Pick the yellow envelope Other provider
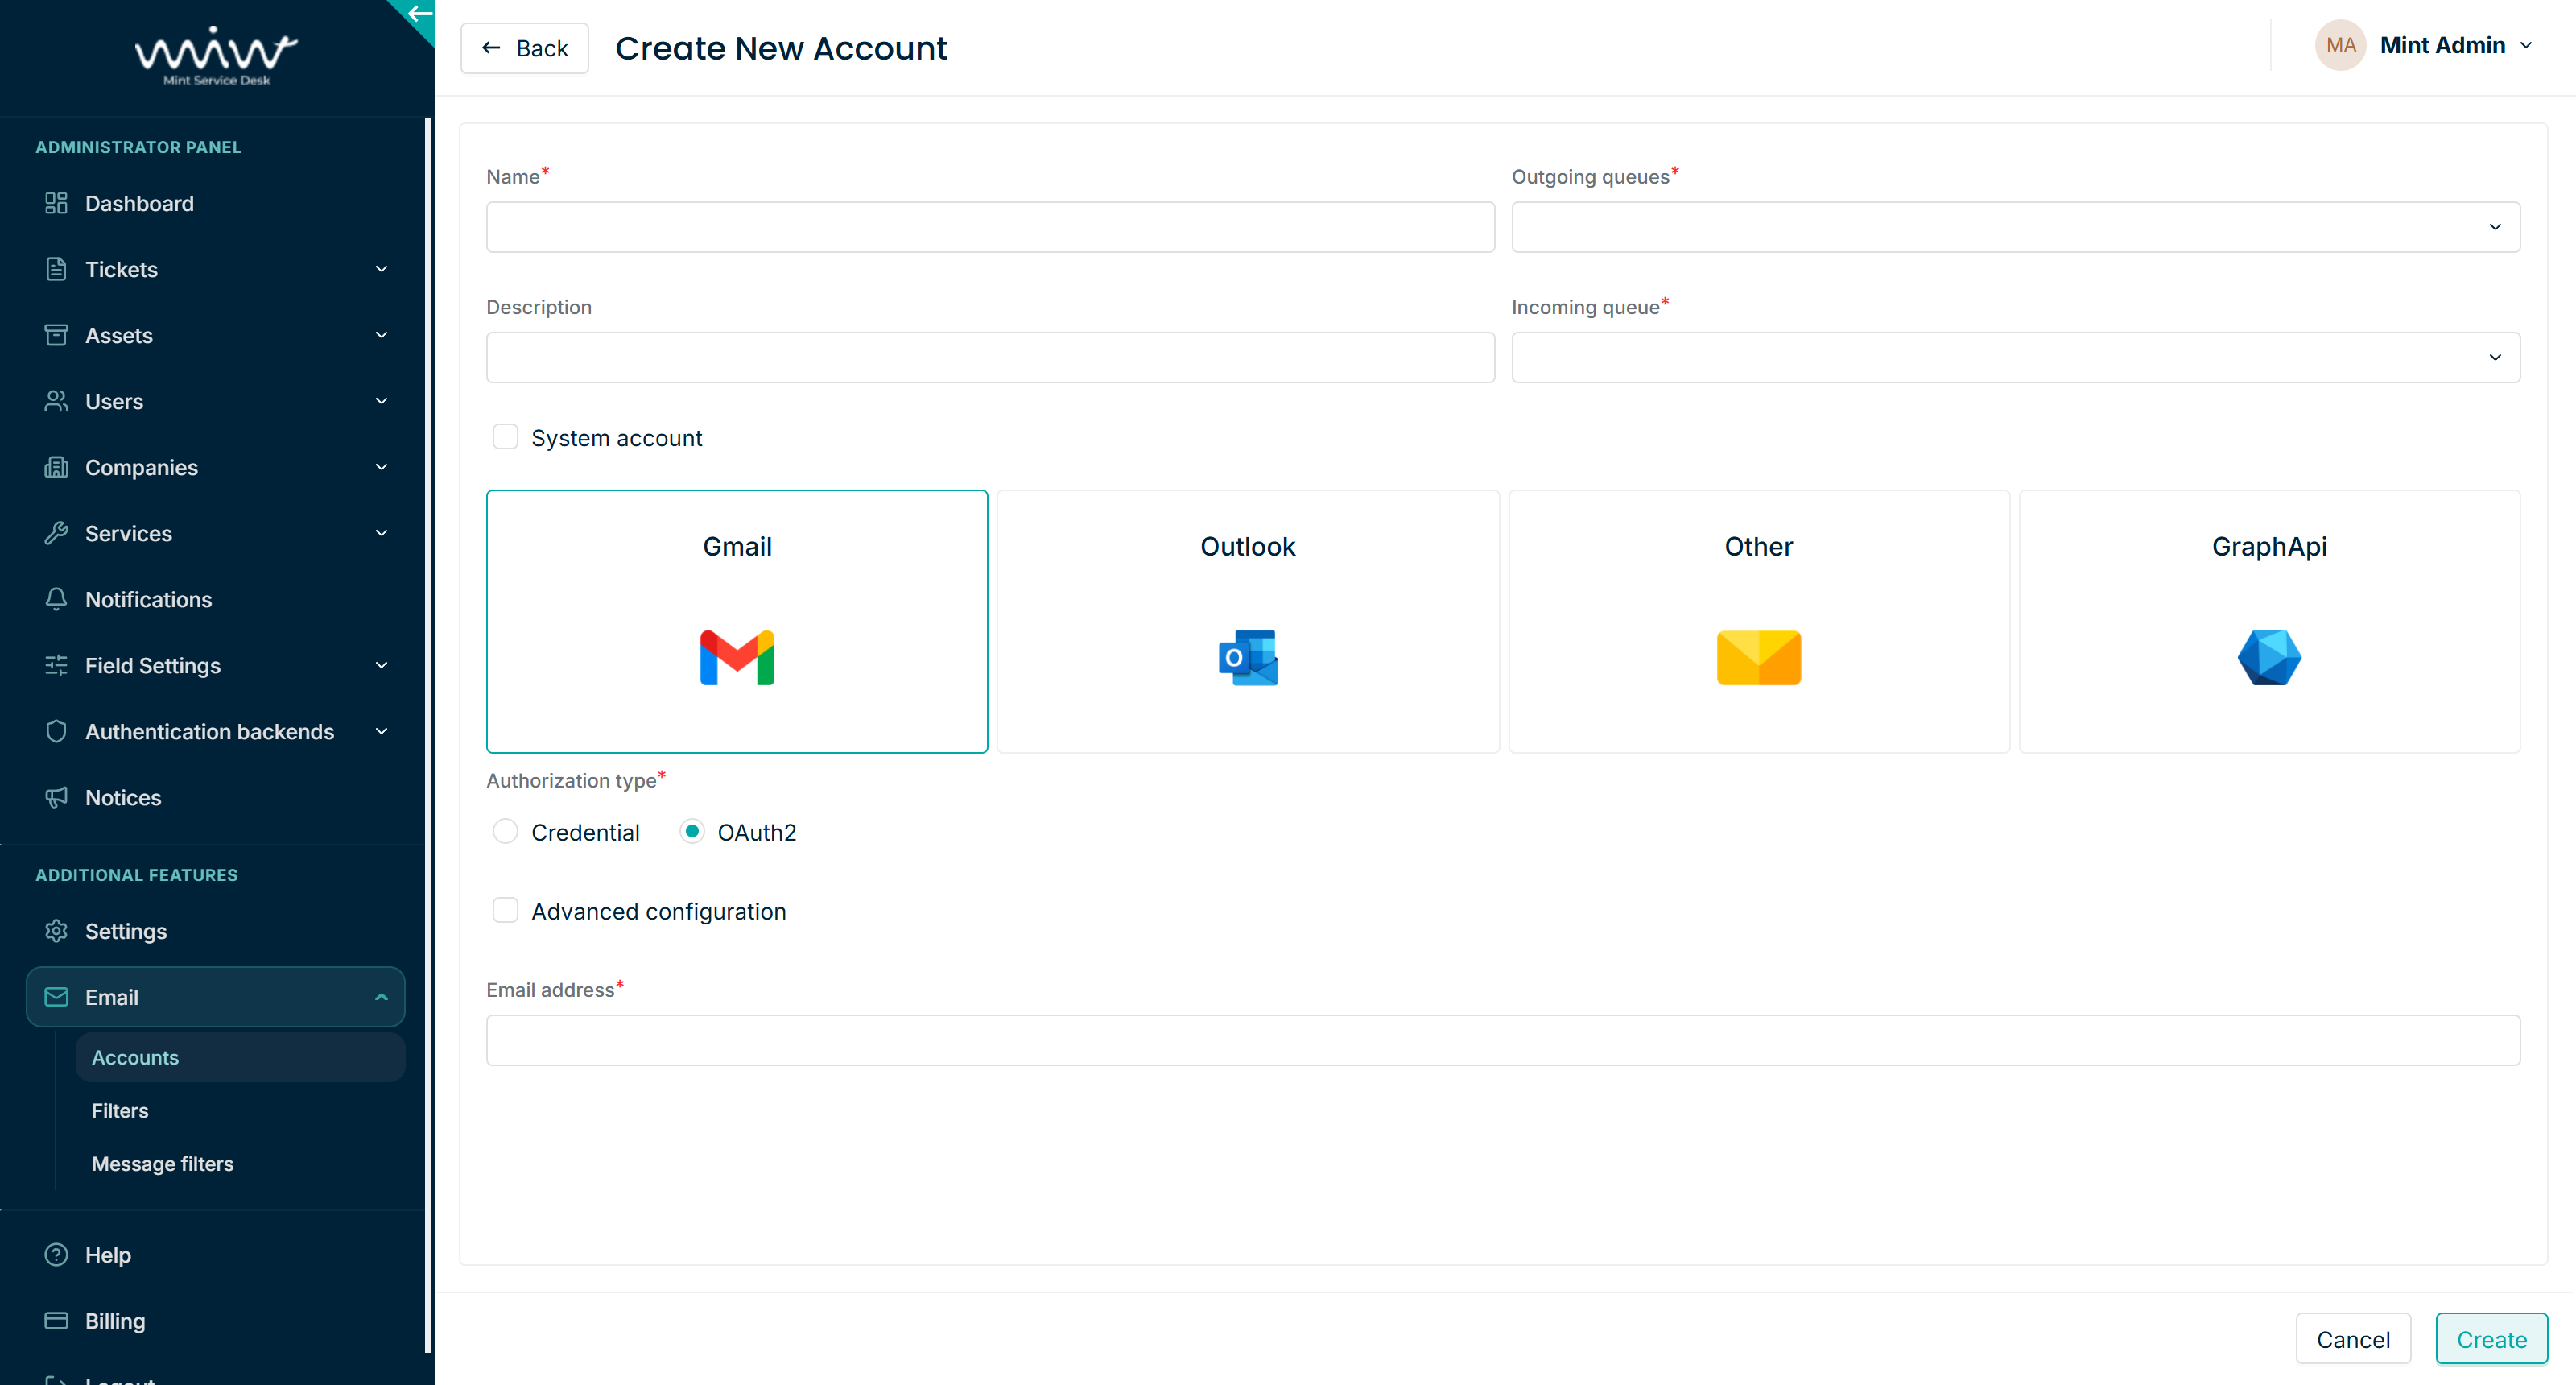Screen dimensions: 2576x1385 pyautogui.click(x=1758, y=657)
